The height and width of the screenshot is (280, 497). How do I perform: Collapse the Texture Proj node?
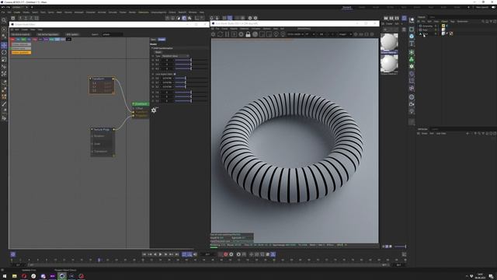pyautogui.click(x=92, y=130)
